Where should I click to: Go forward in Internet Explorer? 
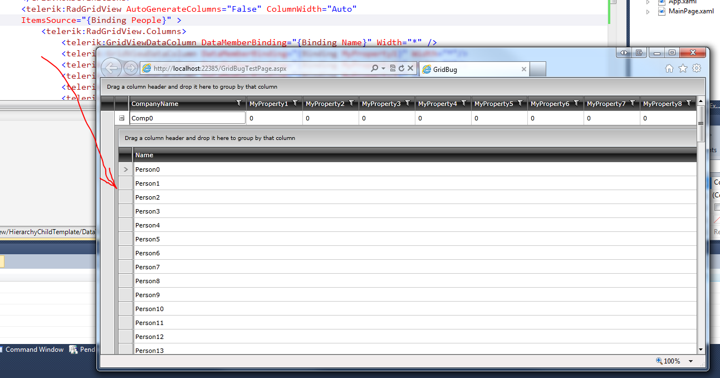tap(130, 69)
